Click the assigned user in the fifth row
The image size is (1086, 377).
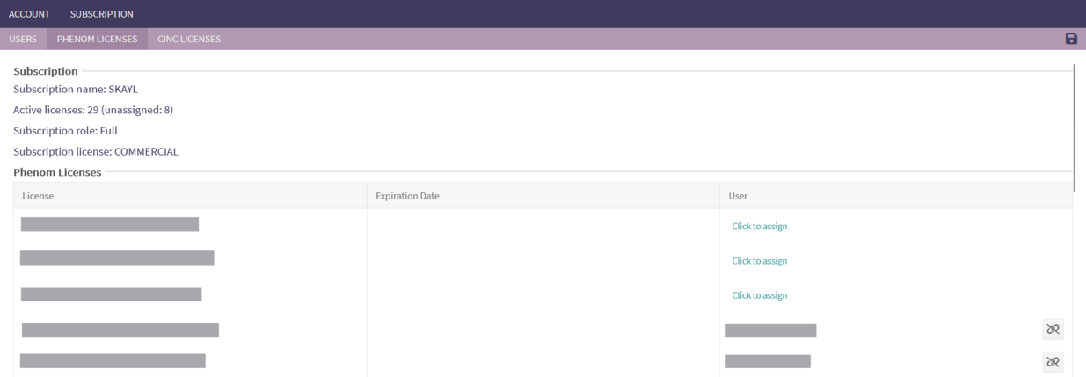[768, 361]
